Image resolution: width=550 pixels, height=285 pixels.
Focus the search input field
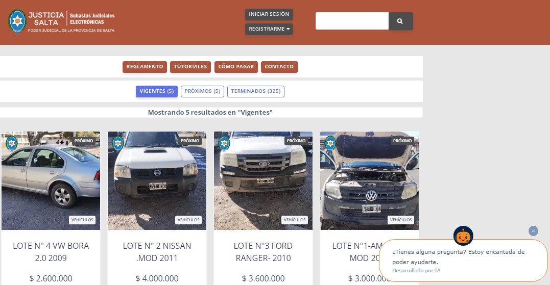point(352,21)
